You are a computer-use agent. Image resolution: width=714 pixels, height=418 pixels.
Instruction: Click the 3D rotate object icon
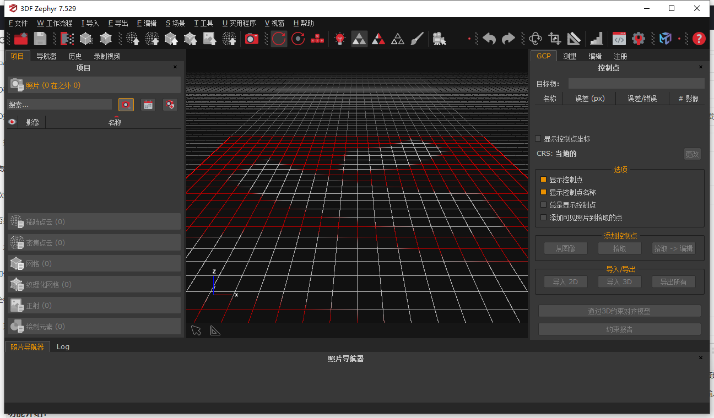pos(535,39)
